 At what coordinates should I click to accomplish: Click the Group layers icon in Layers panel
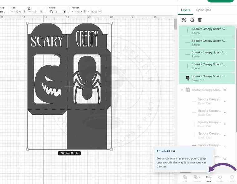[184, 20]
